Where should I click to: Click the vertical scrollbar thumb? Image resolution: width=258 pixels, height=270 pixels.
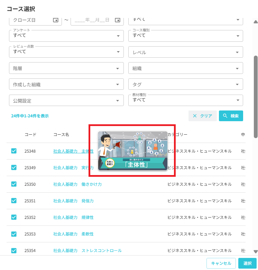[x=256, y=97]
